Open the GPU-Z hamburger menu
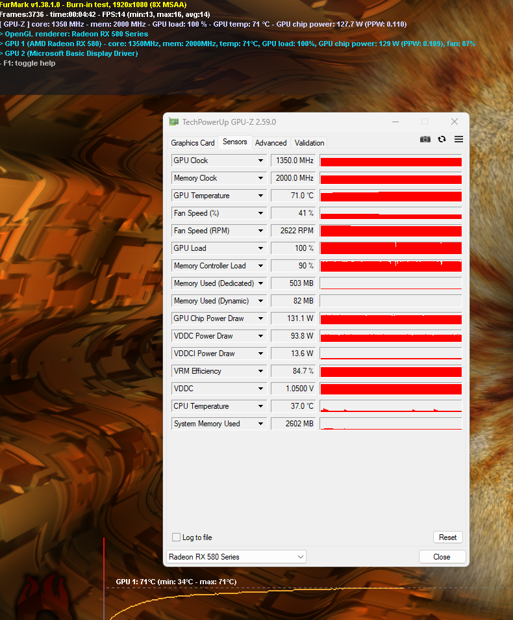Viewport: 513px width, 620px height. coord(458,139)
